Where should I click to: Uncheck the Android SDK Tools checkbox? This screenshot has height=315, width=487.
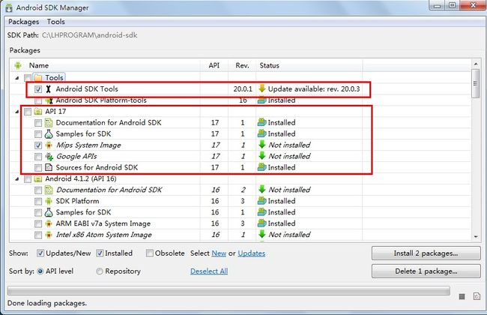click(x=38, y=89)
